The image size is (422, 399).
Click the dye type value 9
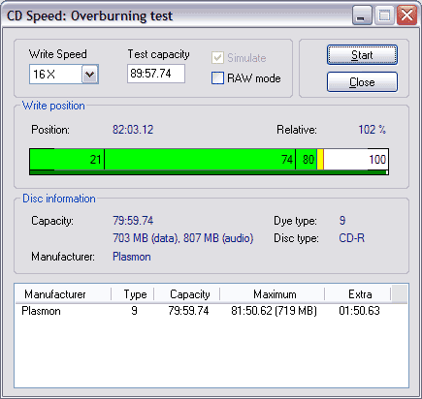(342, 221)
